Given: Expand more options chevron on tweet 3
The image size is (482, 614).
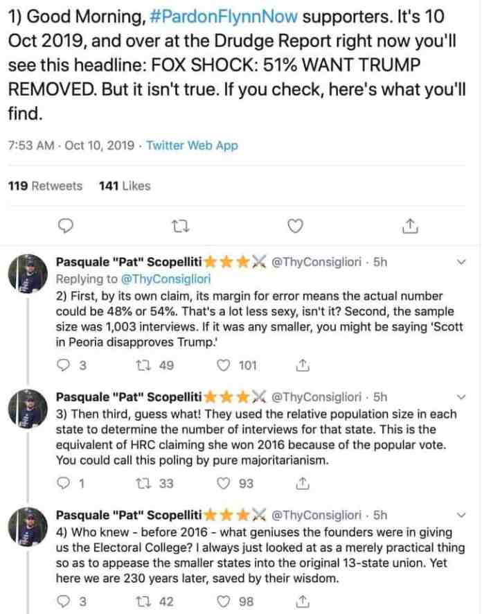Looking at the screenshot, I should (462, 396).
